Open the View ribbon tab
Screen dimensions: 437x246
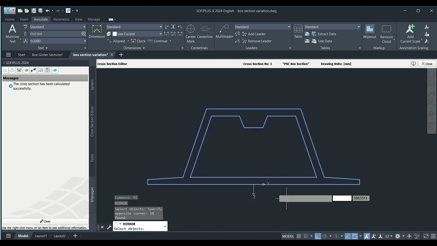coord(79,19)
